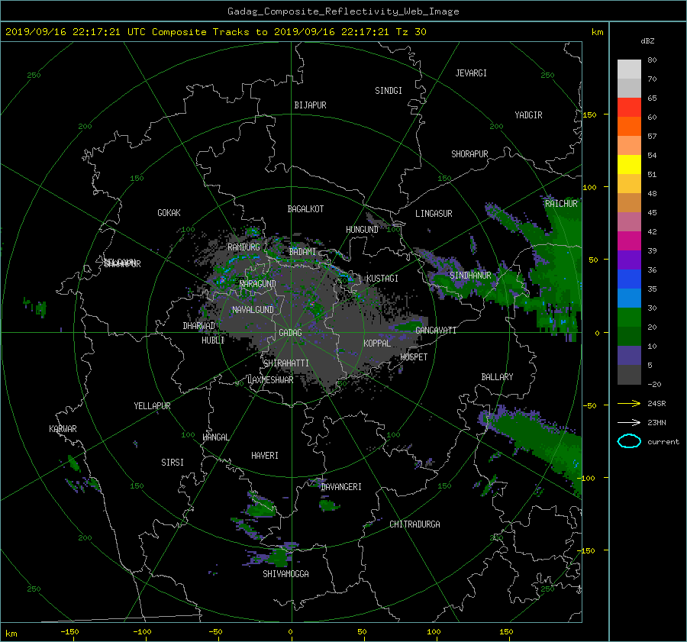The image size is (687, 642).
Task: Click the LINGASUR city label
Action: tap(434, 214)
